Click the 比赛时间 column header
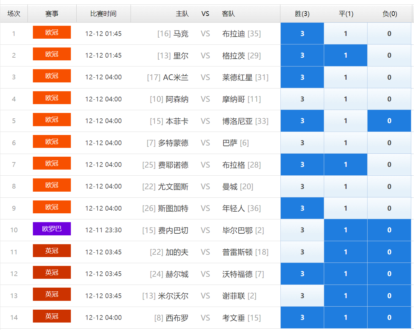 click(x=103, y=14)
